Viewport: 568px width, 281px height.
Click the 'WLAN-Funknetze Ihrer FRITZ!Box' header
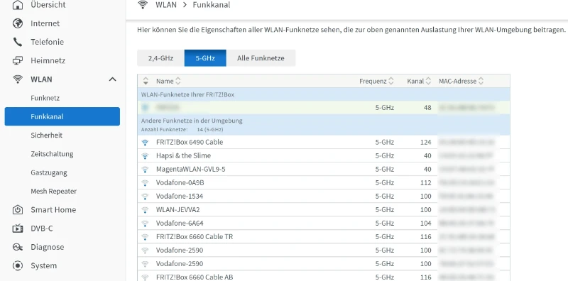pyautogui.click(x=187, y=94)
